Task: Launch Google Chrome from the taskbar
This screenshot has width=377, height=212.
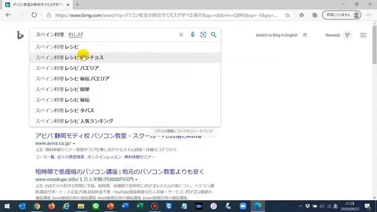Action: click(37, 206)
